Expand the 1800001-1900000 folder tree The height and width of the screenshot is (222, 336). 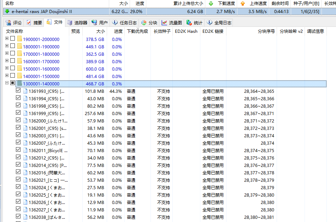(x=7, y=46)
